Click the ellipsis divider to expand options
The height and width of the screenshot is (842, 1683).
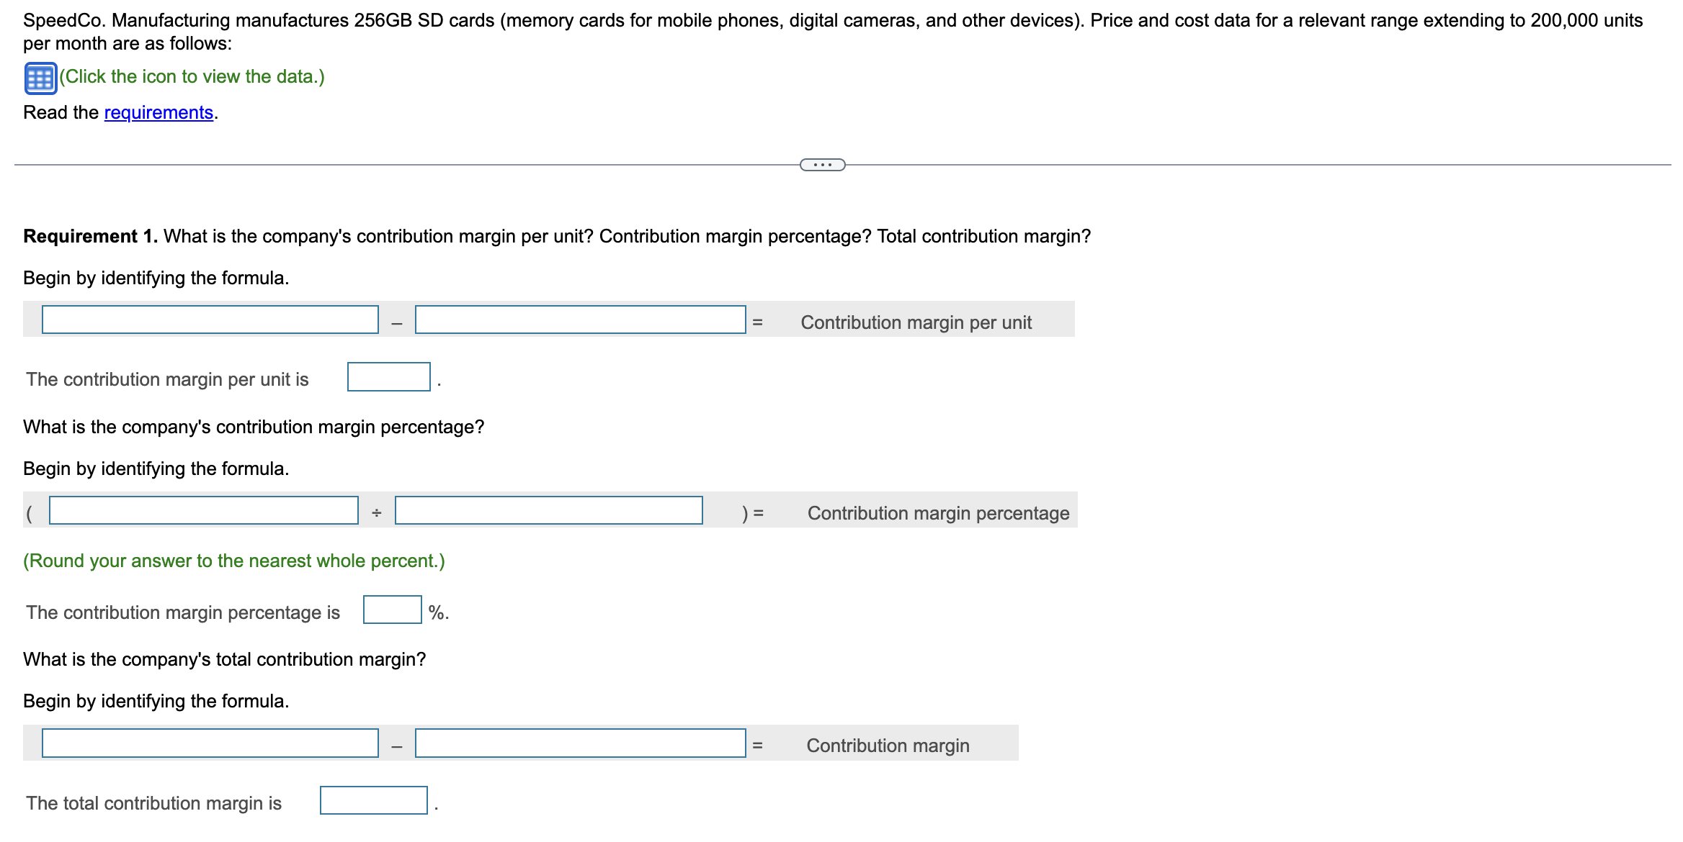click(x=823, y=164)
